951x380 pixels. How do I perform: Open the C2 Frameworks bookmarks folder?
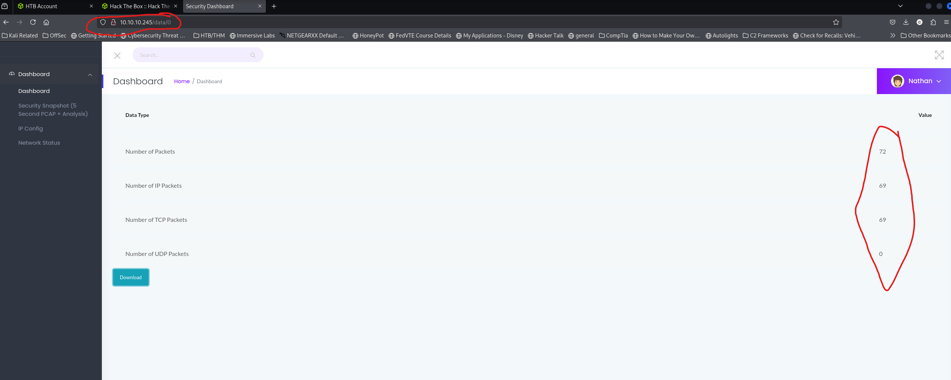765,36
